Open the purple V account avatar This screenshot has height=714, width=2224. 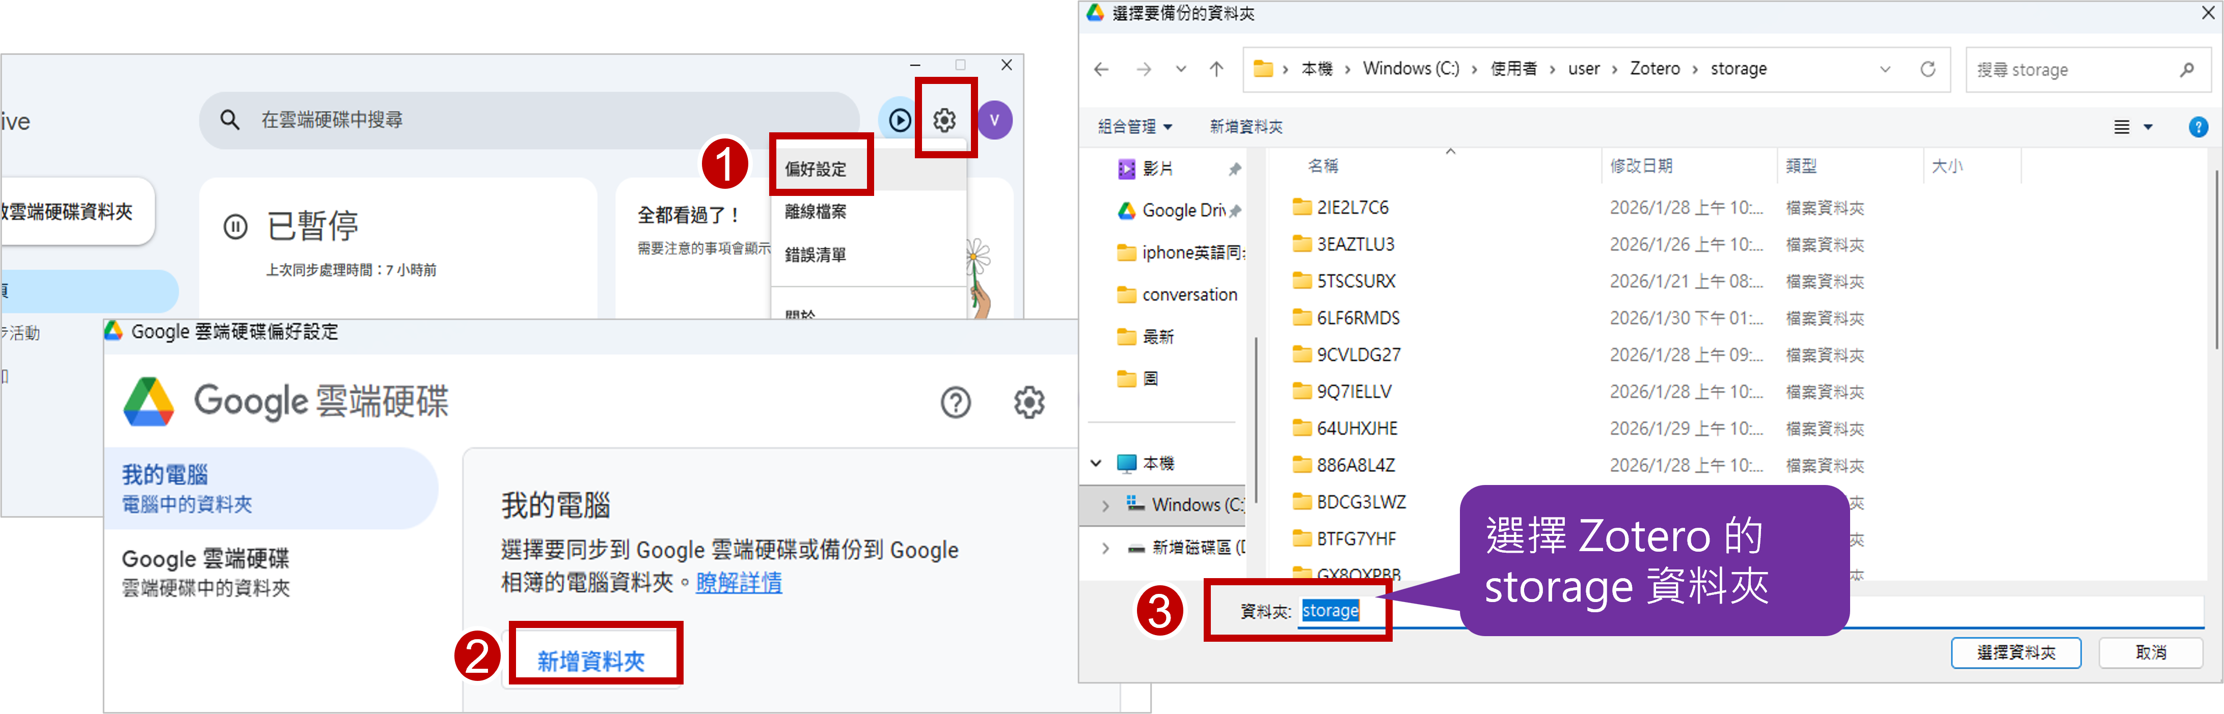(994, 120)
